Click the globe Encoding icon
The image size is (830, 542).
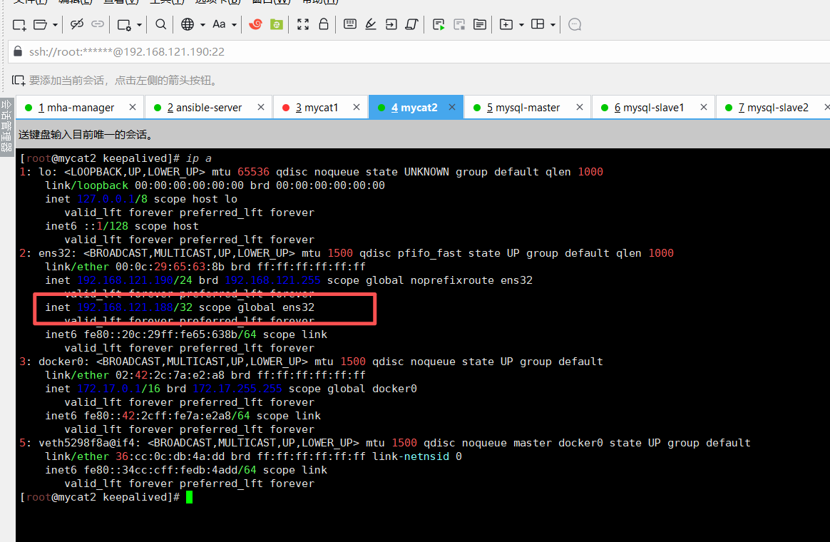(x=188, y=24)
